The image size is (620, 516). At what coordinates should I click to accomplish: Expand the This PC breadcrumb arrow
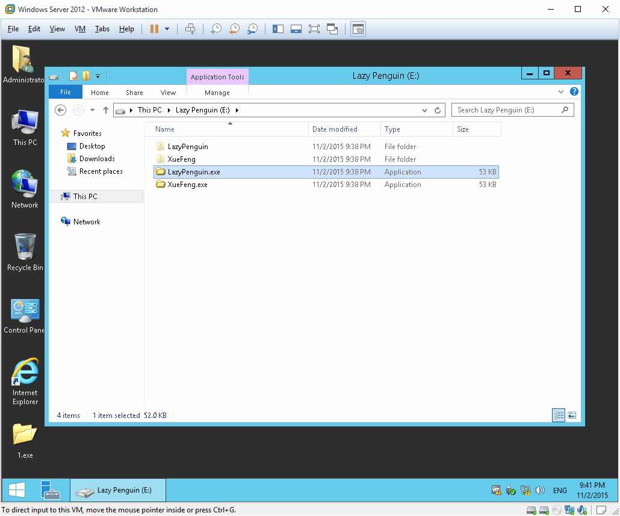(x=169, y=110)
